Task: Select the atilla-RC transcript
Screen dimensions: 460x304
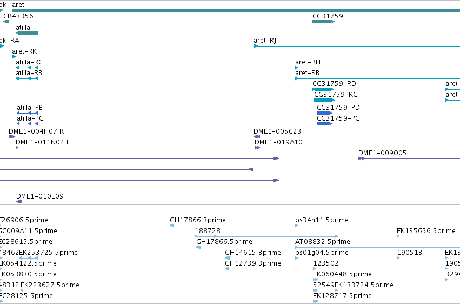Action: pyautogui.click(x=27, y=68)
